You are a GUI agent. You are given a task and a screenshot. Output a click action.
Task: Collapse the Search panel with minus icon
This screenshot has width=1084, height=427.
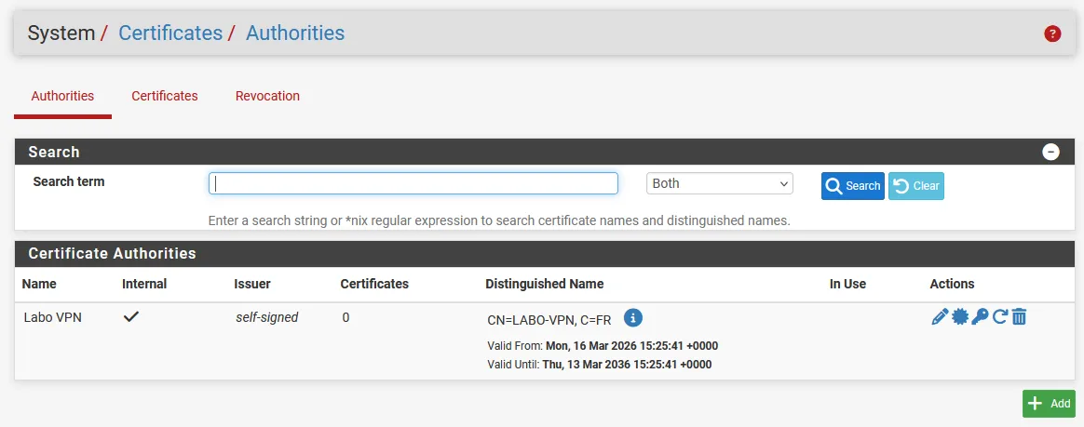tap(1050, 152)
